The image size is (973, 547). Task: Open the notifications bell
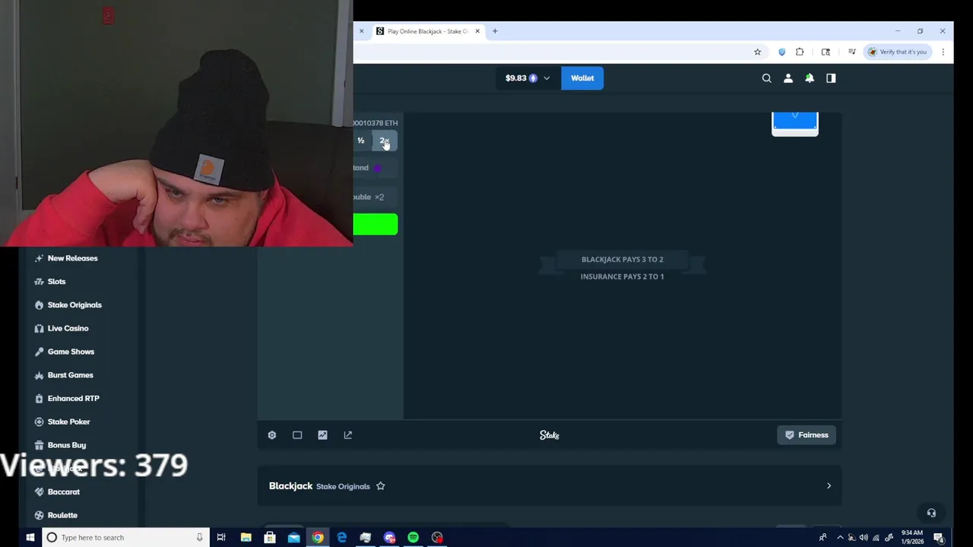tap(810, 78)
